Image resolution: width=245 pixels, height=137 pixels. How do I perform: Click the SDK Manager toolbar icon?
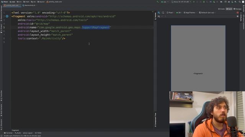pos(235,2)
